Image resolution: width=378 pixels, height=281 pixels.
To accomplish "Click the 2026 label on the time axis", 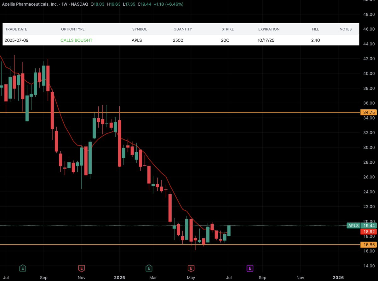I will (x=339, y=278).
